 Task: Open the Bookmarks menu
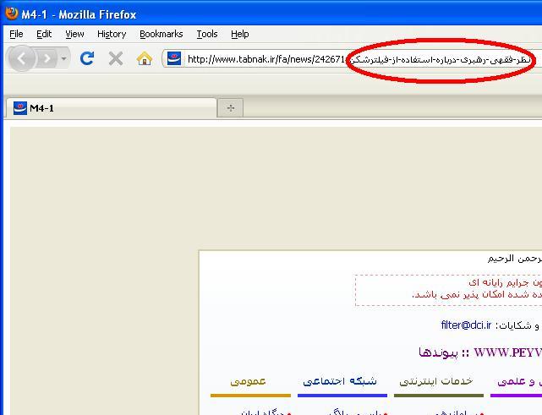coord(161,34)
